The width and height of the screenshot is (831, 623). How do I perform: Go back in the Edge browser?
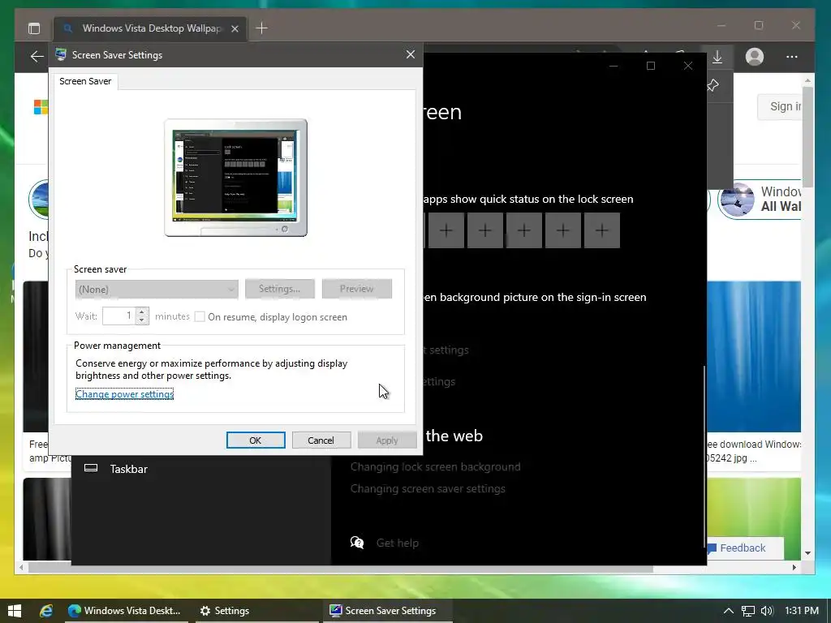coord(37,56)
